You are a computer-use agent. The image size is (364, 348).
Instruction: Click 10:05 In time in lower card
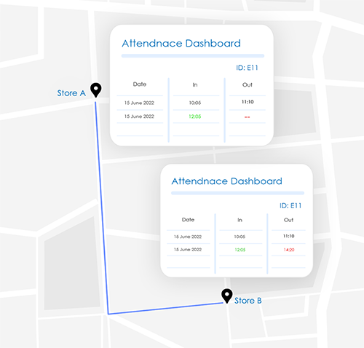[240, 237]
